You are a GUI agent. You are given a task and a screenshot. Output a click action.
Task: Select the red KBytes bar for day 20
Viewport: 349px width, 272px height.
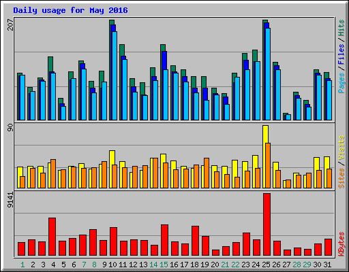[x=216, y=253]
